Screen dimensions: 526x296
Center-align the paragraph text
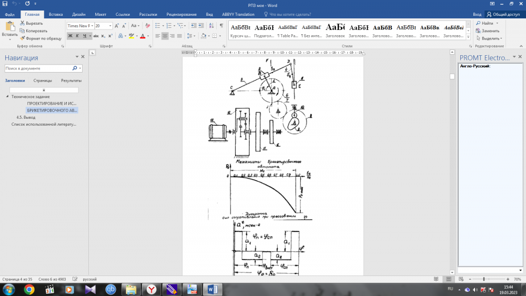pos(165,36)
